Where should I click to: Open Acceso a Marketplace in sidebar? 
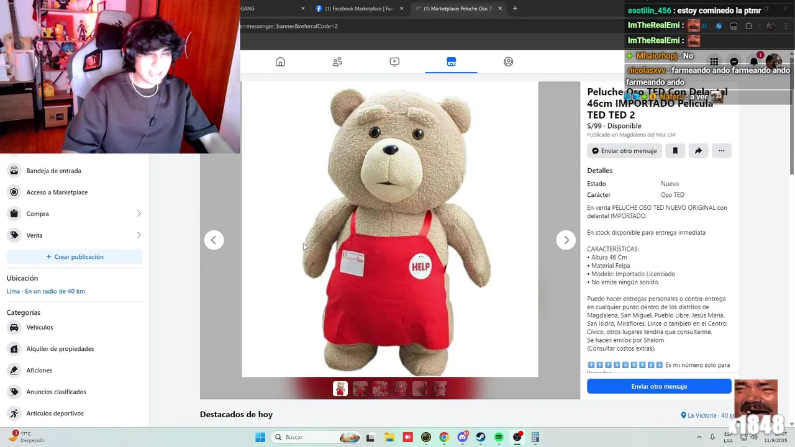pos(75,192)
